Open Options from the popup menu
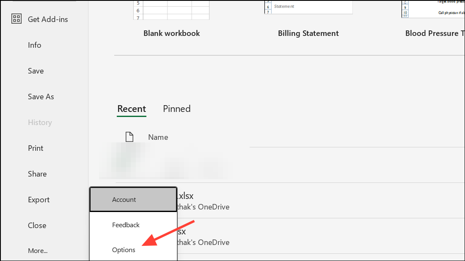The width and height of the screenshot is (465, 261). coord(124,250)
